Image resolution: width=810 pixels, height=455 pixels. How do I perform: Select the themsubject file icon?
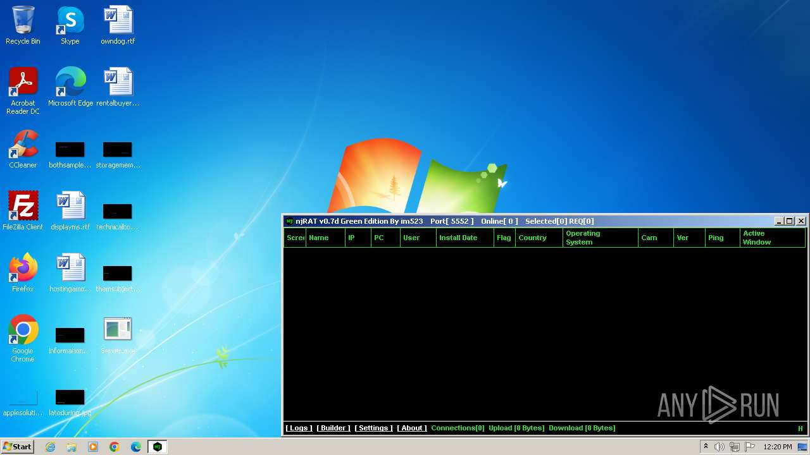(x=118, y=279)
